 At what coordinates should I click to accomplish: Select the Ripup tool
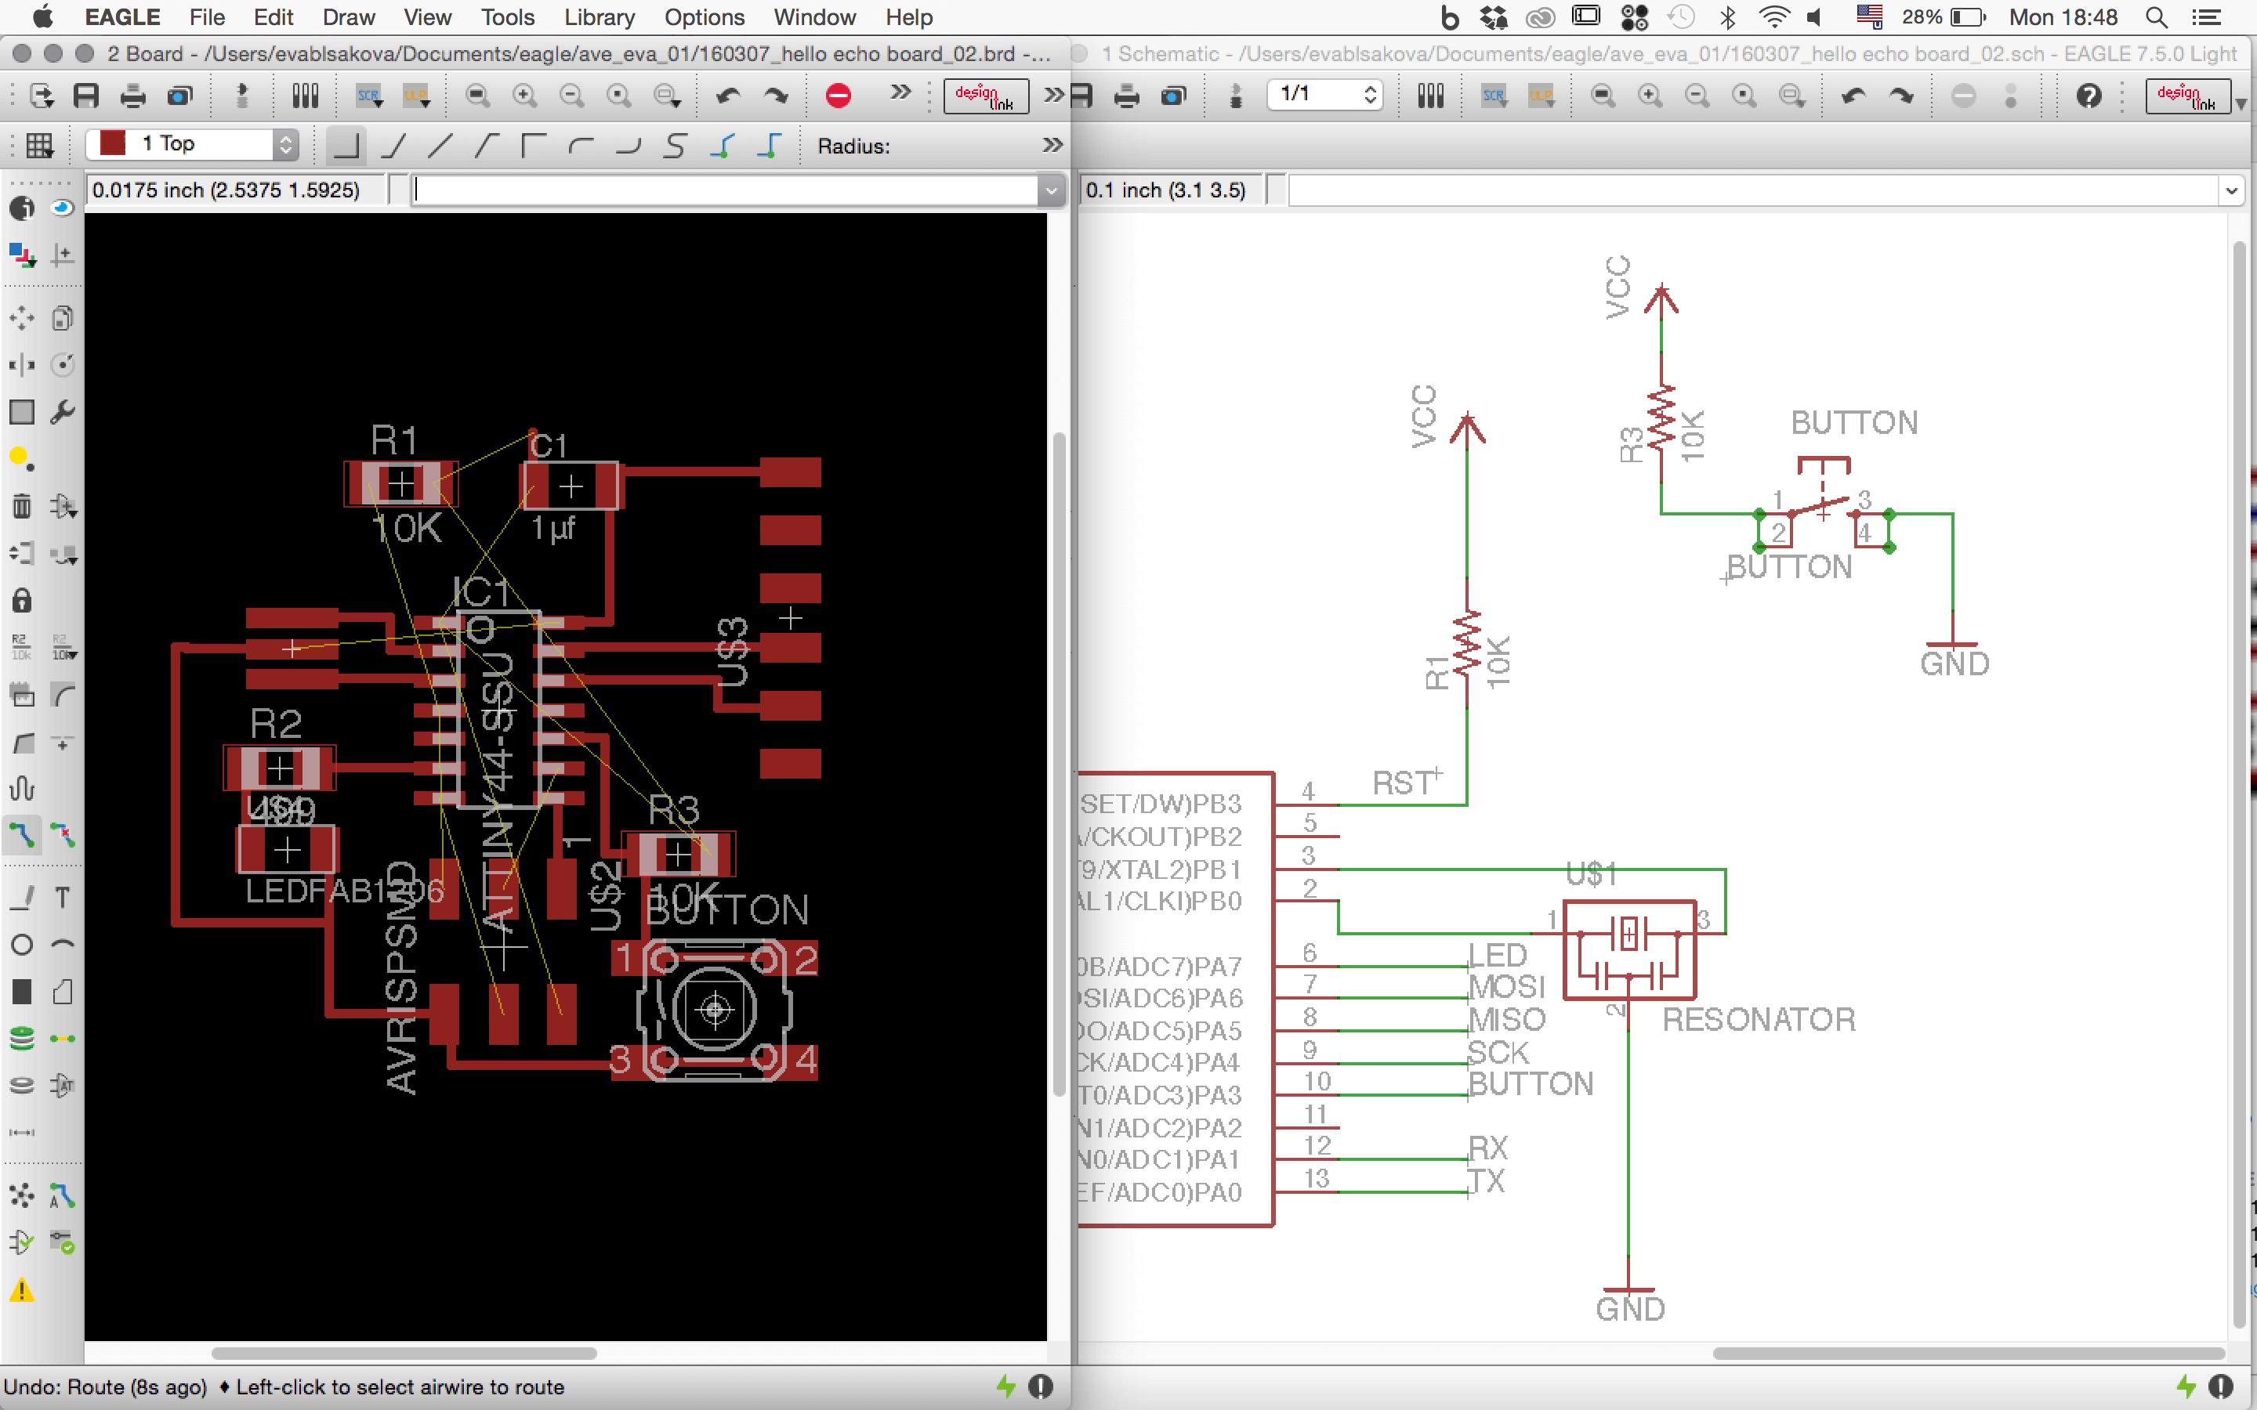click(63, 834)
